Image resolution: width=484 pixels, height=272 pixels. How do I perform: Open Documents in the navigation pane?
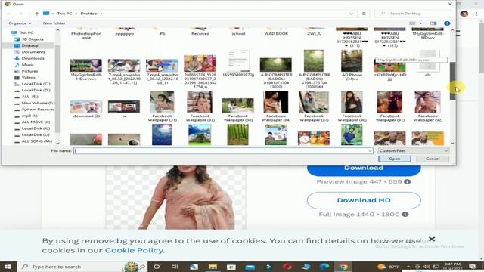coord(33,52)
